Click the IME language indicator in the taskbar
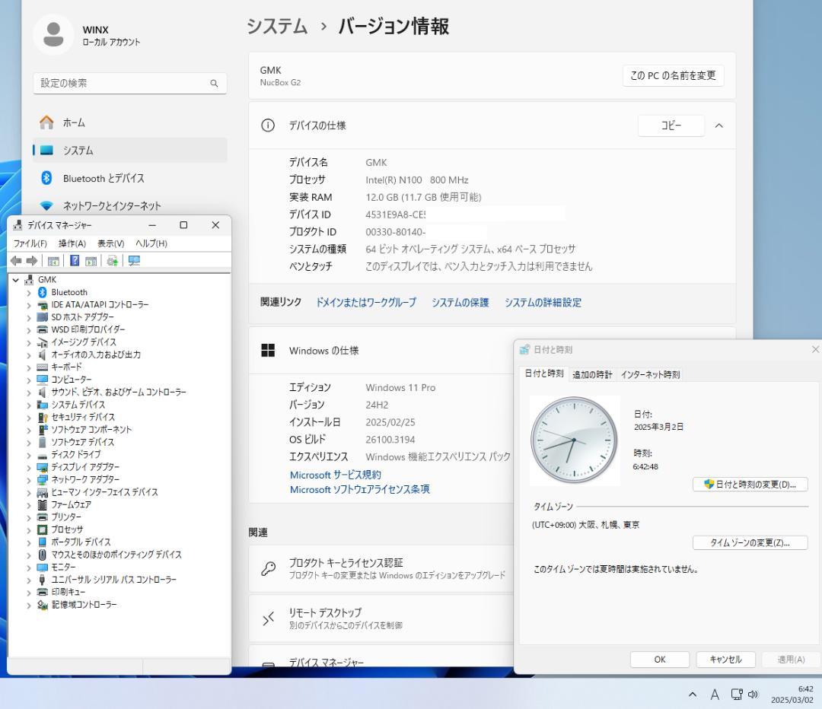 [x=714, y=694]
